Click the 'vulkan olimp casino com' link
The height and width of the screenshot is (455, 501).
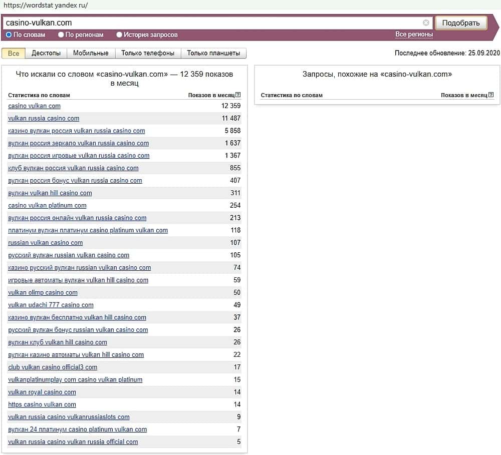pos(43,292)
